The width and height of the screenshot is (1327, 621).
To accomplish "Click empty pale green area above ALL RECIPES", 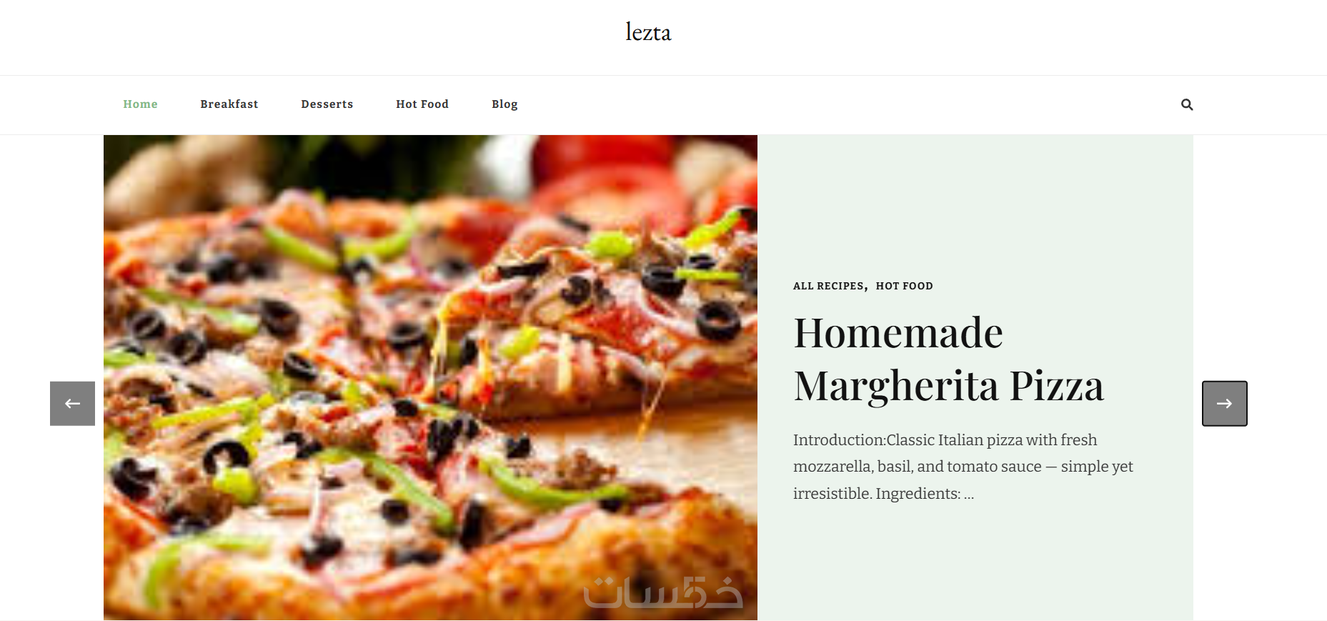I will (975, 207).
